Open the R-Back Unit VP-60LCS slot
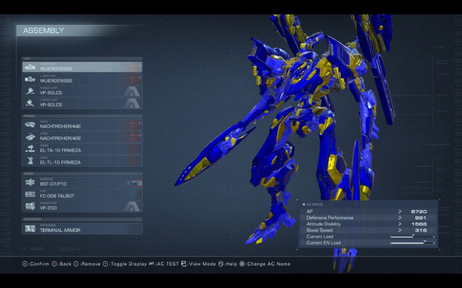The width and height of the screenshot is (462, 288). [82, 91]
